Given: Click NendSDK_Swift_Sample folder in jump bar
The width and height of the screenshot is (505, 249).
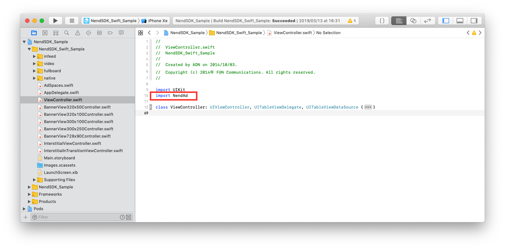Looking at the screenshot, I should [x=236, y=33].
